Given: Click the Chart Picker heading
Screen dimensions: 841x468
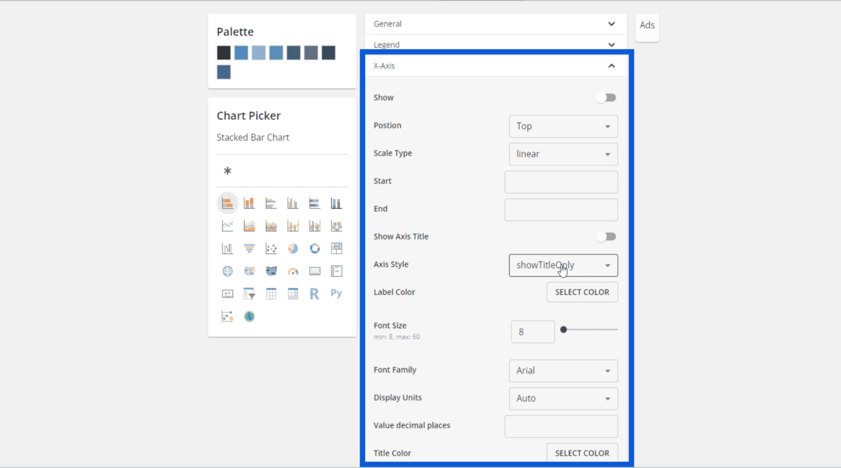Looking at the screenshot, I should (248, 116).
